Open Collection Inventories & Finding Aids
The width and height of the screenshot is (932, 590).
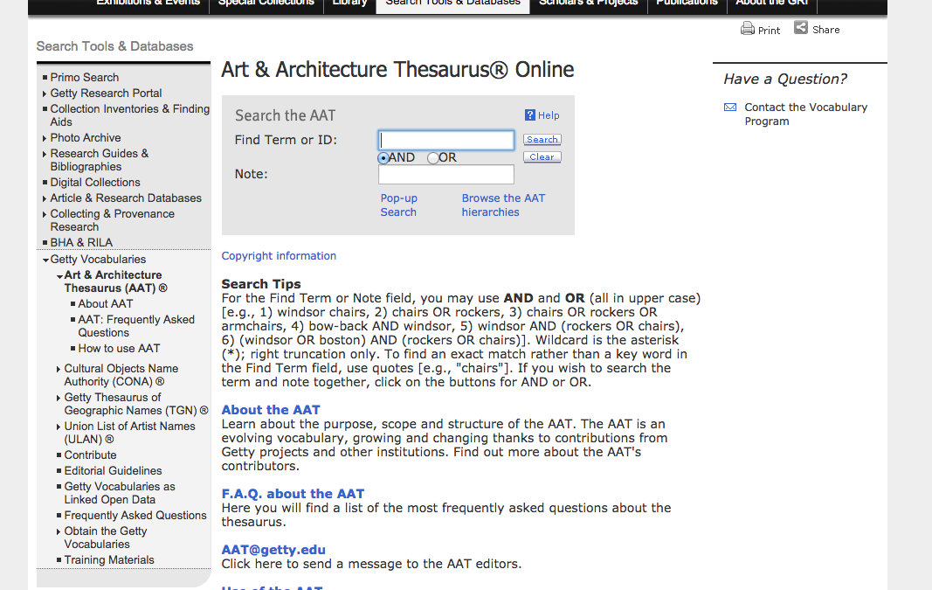pyautogui.click(x=129, y=115)
